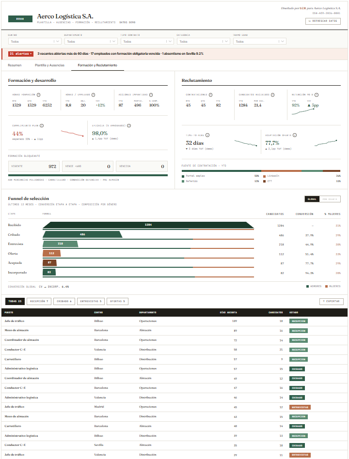Open Time-to-Hire info icon
The image size is (349, 459).
207,135
